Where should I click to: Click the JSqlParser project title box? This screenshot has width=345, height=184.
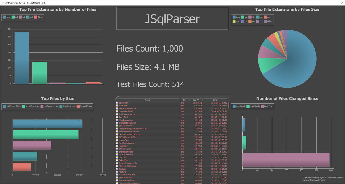click(x=172, y=18)
